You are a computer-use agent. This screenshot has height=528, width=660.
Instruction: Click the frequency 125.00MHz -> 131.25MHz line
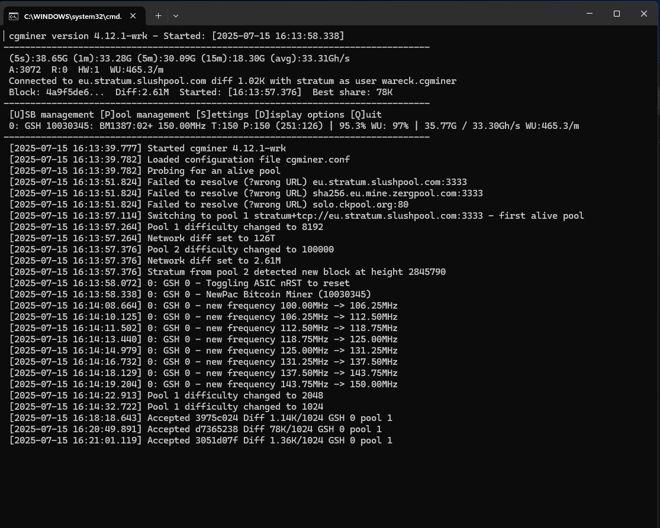click(x=203, y=351)
